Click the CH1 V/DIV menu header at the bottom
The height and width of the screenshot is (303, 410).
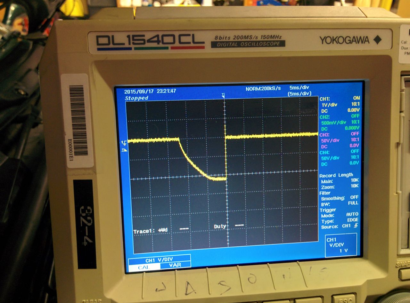pos(159,259)
